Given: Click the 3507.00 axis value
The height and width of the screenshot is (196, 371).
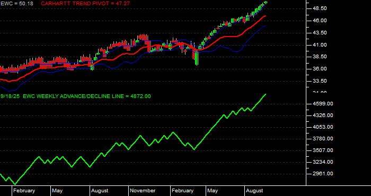Looking at the screenshot, I should pyautogui.click(x=323, y=150).
